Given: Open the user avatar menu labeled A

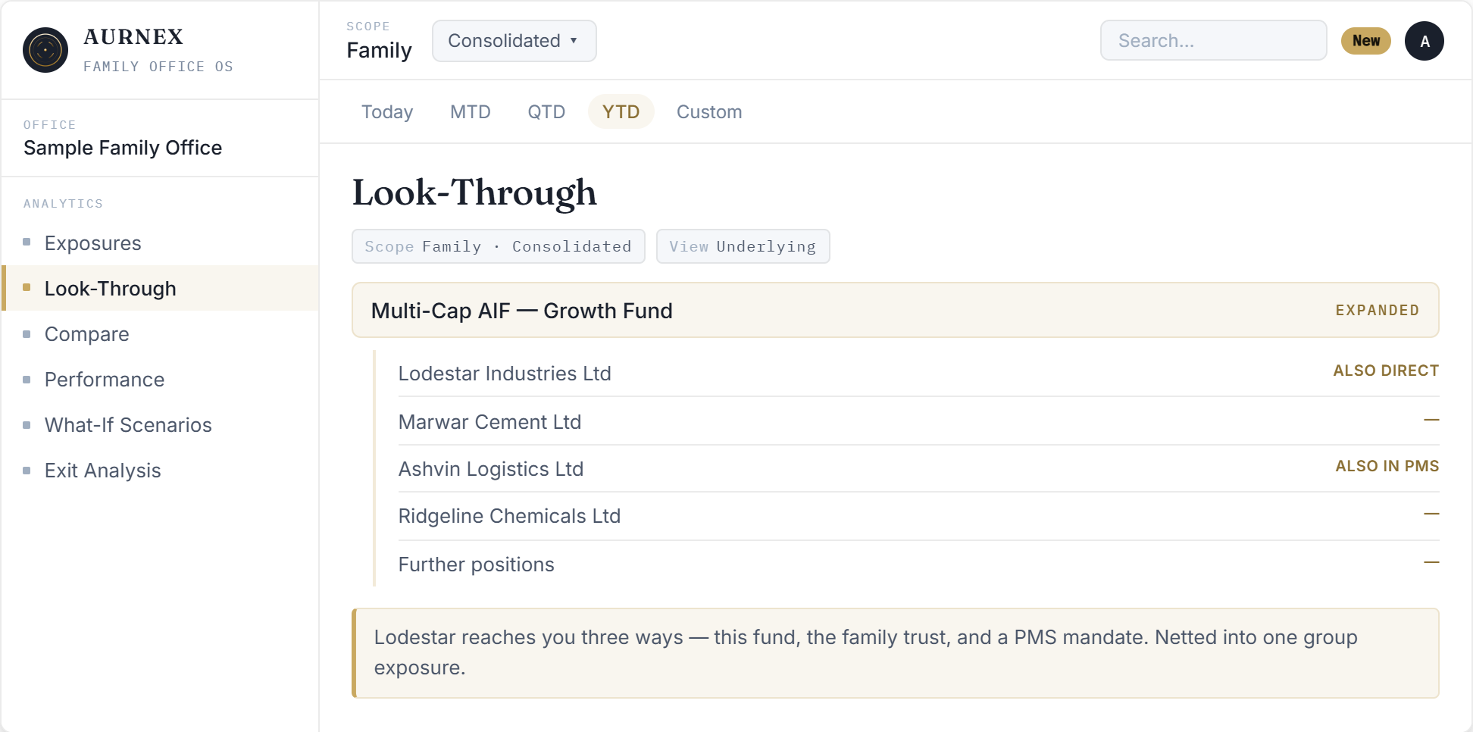Looking at the screenshot, I should [x=1424, y=41].
